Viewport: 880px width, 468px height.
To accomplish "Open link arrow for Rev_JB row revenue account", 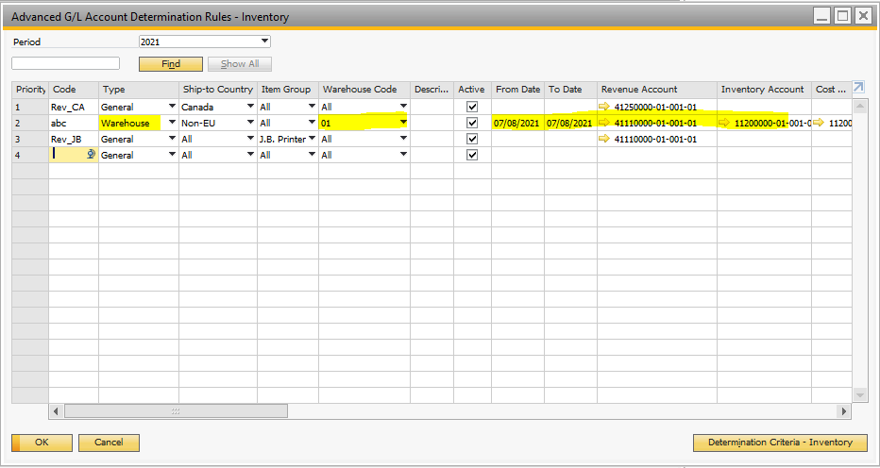I will point(604,139).
